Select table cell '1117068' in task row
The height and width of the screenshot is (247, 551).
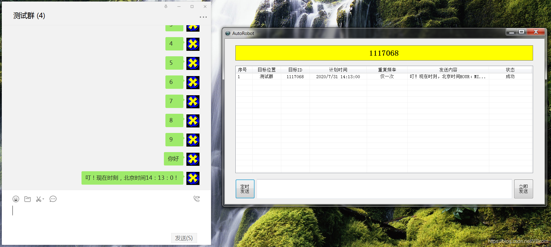click(x=295, y=77)
